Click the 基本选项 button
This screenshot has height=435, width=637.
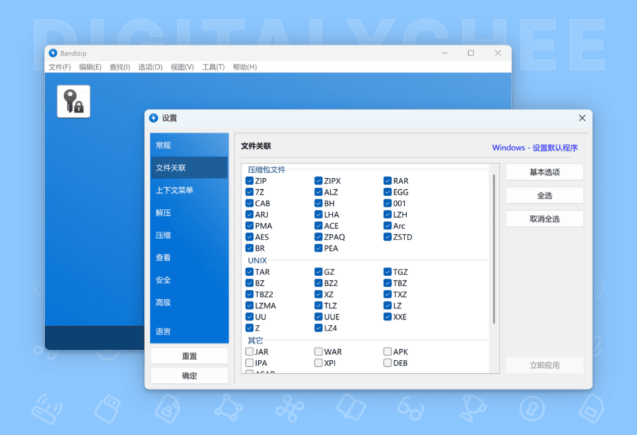(545, 172)
